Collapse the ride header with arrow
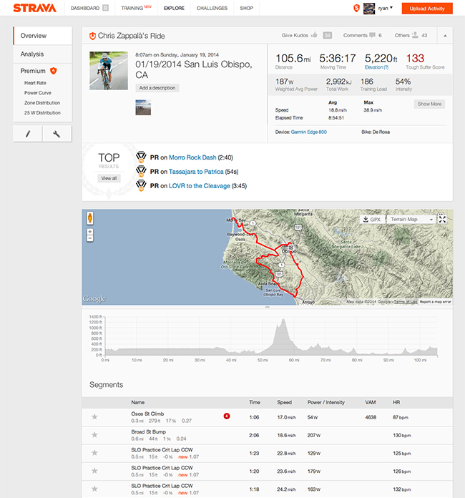465x498 pixels. coord(444,35)
